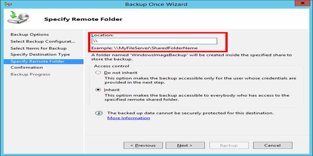Click into the Location text field
The width and height of the screenshot is (313, 156).
click(154, 41)
